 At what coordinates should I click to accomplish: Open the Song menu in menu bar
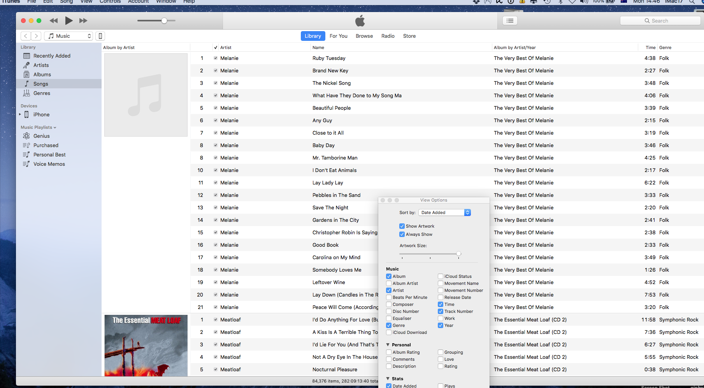tap(66, 2)
